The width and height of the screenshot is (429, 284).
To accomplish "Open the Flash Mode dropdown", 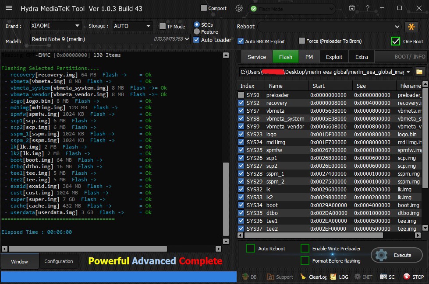I will pos(292,9).
